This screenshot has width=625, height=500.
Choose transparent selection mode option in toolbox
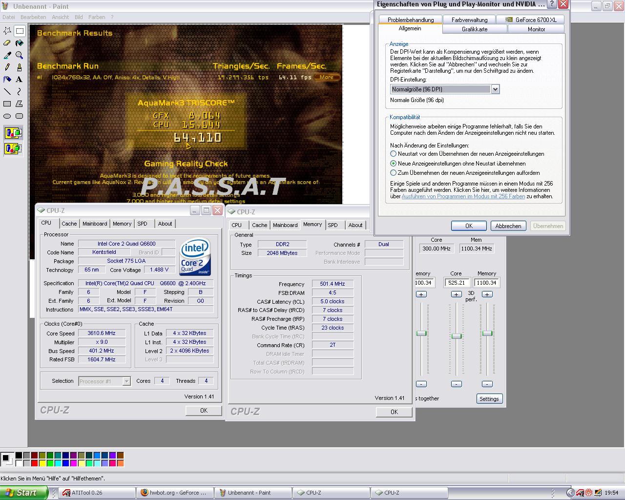pyautogui.click(x=13, y=148)
